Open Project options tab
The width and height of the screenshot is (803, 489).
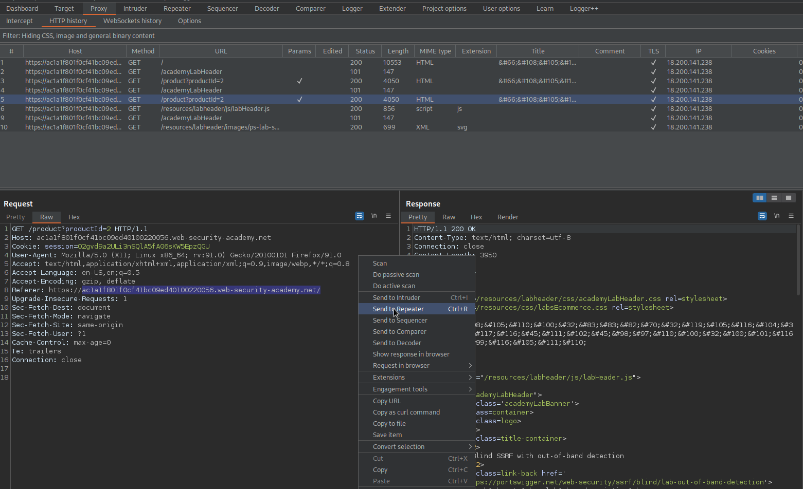click(444, 9)
